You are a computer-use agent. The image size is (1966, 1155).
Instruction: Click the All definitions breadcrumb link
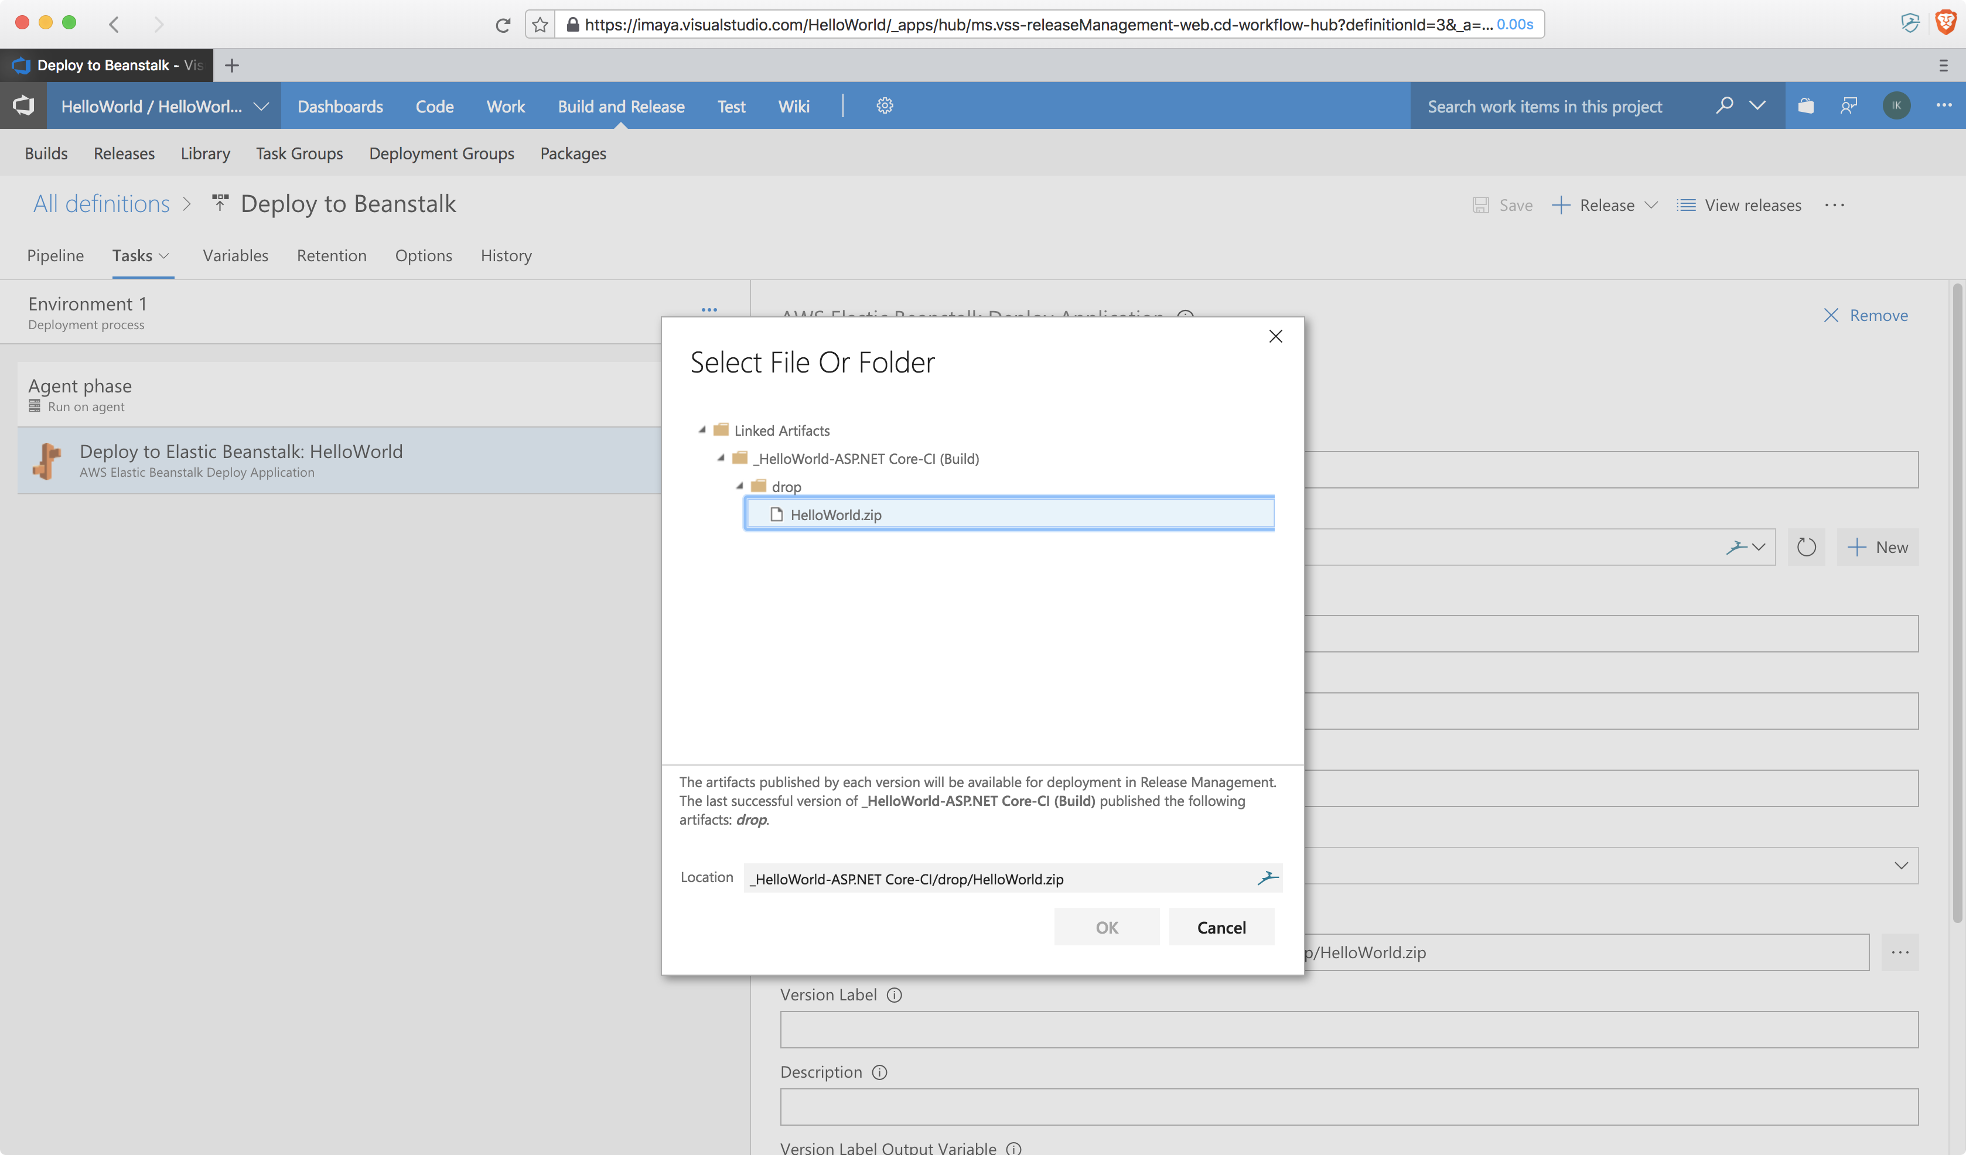(101, 204)
